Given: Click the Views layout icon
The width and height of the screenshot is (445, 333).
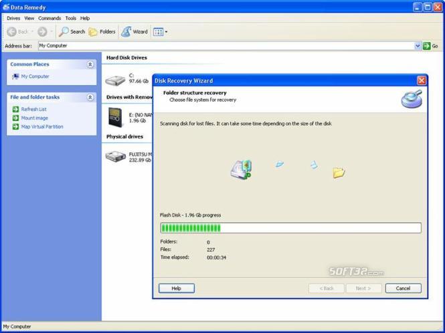Looking at the screenshot, I should click(x=158, y=32).
